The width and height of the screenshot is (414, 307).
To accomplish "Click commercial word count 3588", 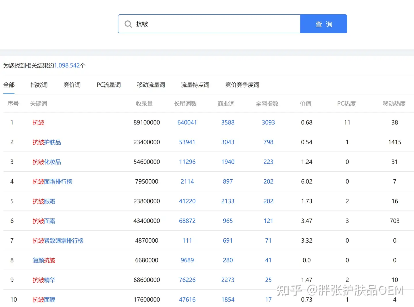I will coord(228,122).
